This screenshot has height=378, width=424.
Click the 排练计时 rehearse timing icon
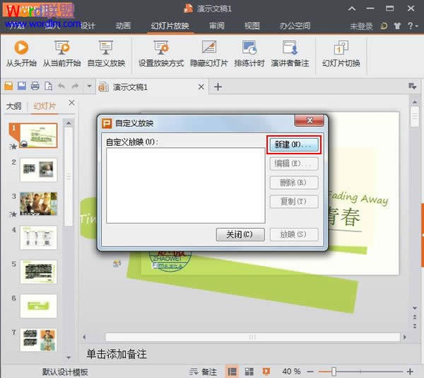pos(249,48)
